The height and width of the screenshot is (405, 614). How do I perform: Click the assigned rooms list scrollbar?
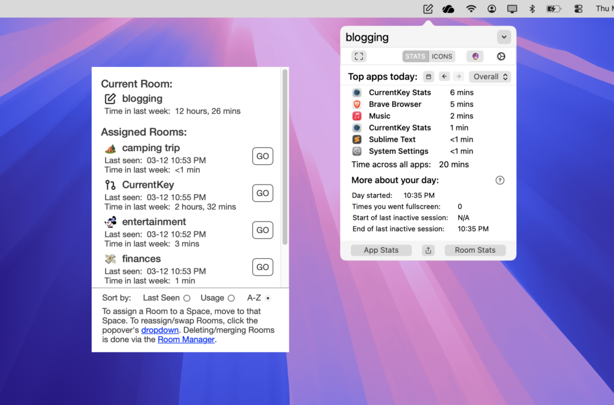(x=285, y=157)
